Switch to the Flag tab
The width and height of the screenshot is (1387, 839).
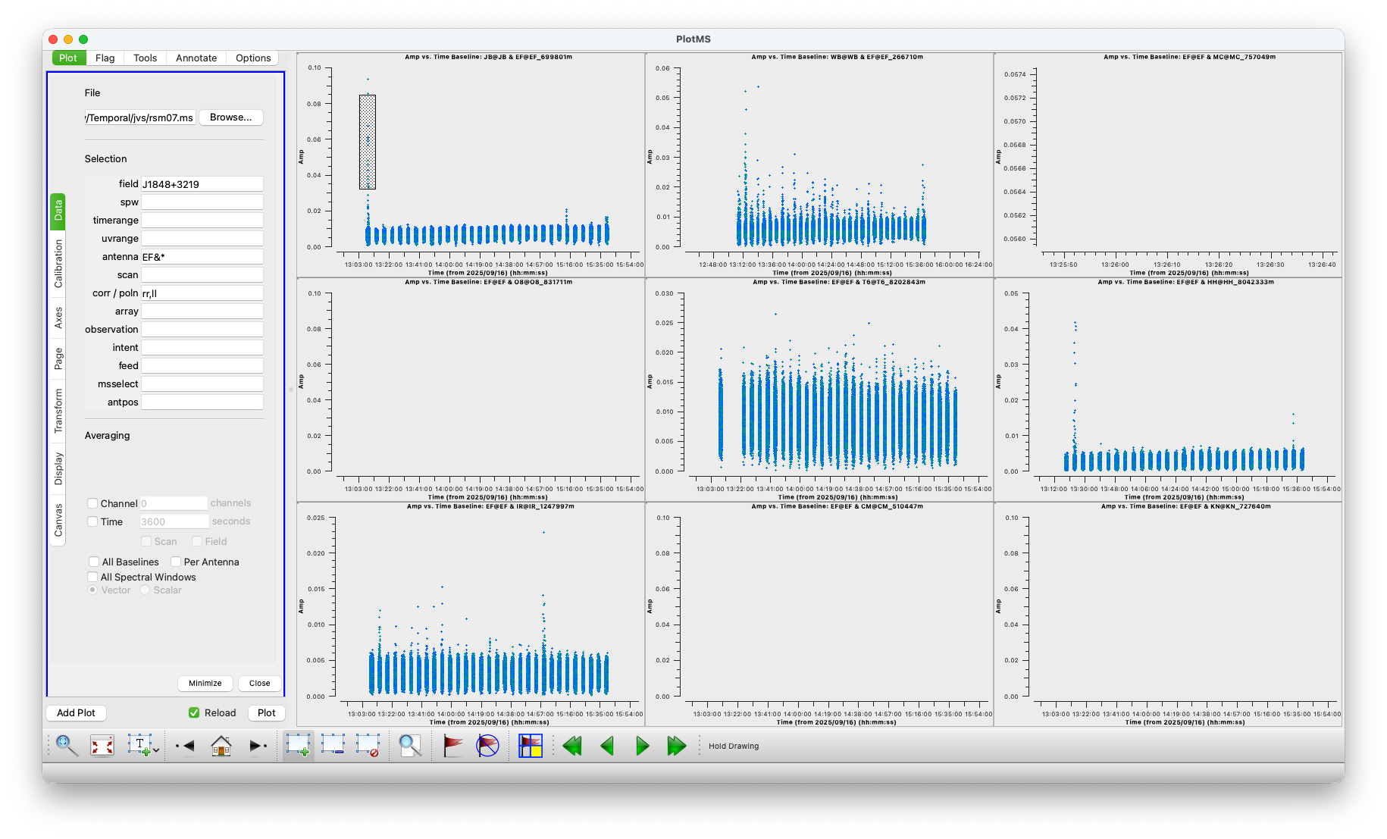pyautogui.click(x=105, y=58)
